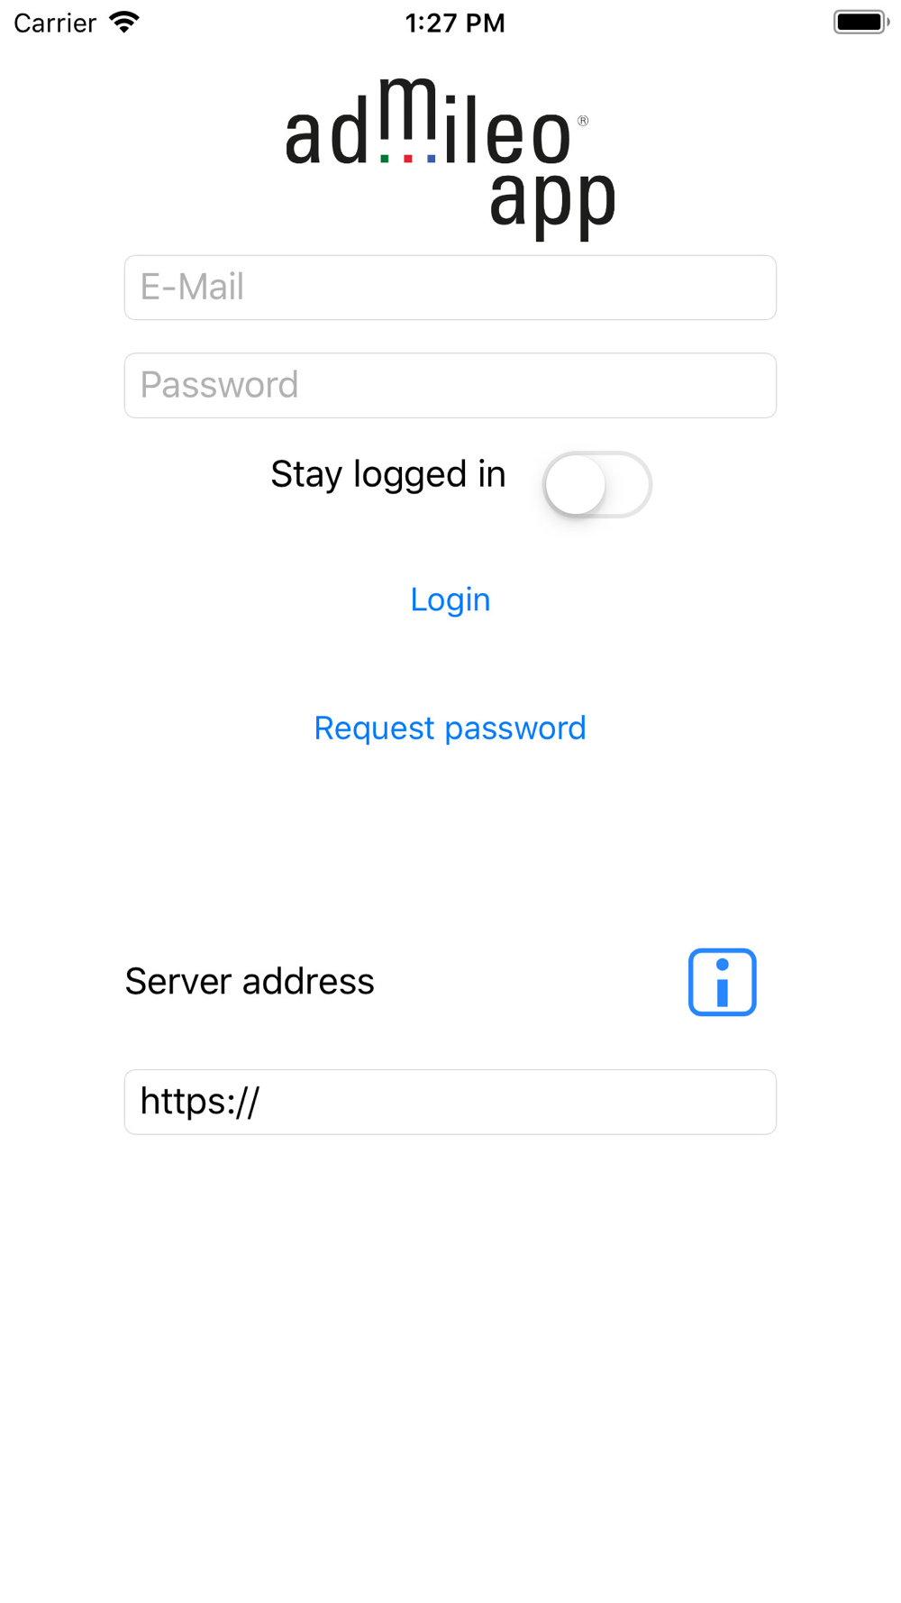901x1603 pixels.
Task: Tap the Wi-Fi icon in status bar
Action: [x=124, y=22]
